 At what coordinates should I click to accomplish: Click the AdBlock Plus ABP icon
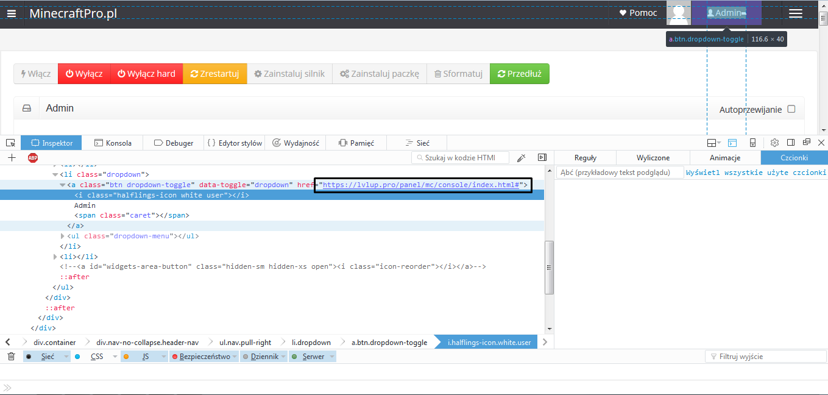33,158
